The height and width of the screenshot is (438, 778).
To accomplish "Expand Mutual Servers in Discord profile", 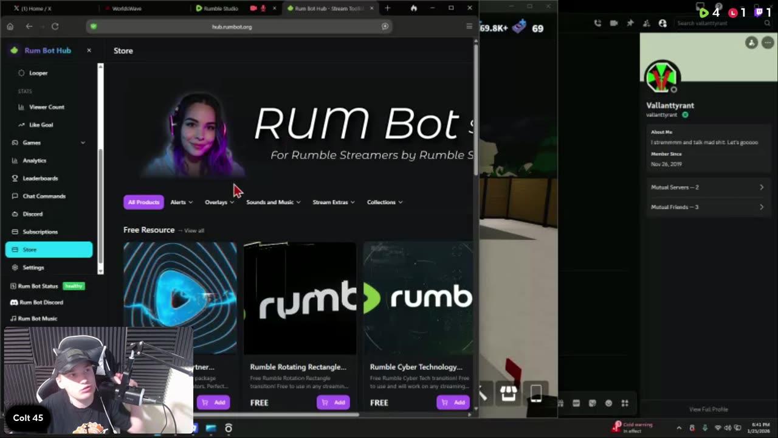I will tap(707, 187).
